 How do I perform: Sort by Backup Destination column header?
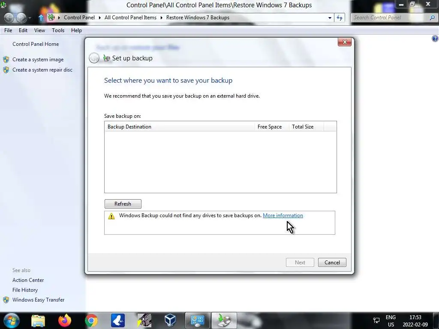(x=180, y=127)
